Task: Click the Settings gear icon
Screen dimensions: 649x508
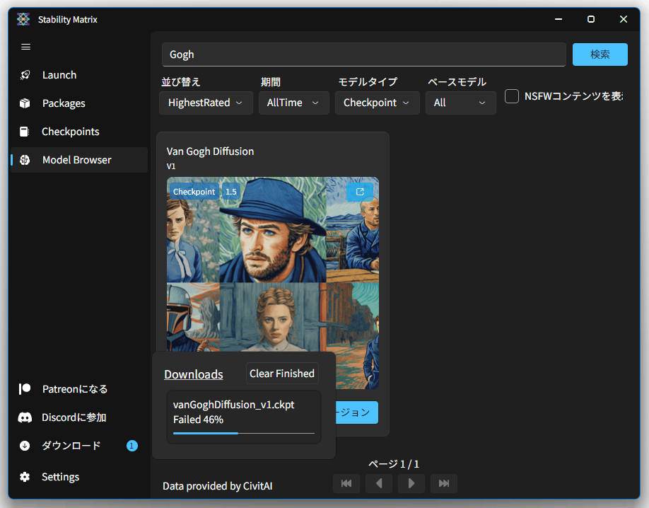Action: tap(25, 477)
